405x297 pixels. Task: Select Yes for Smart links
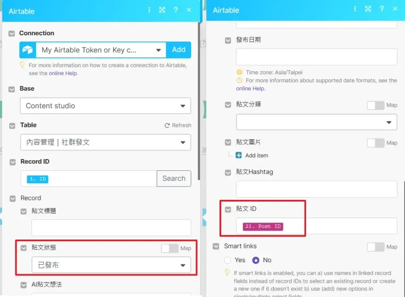click(228, 260)
